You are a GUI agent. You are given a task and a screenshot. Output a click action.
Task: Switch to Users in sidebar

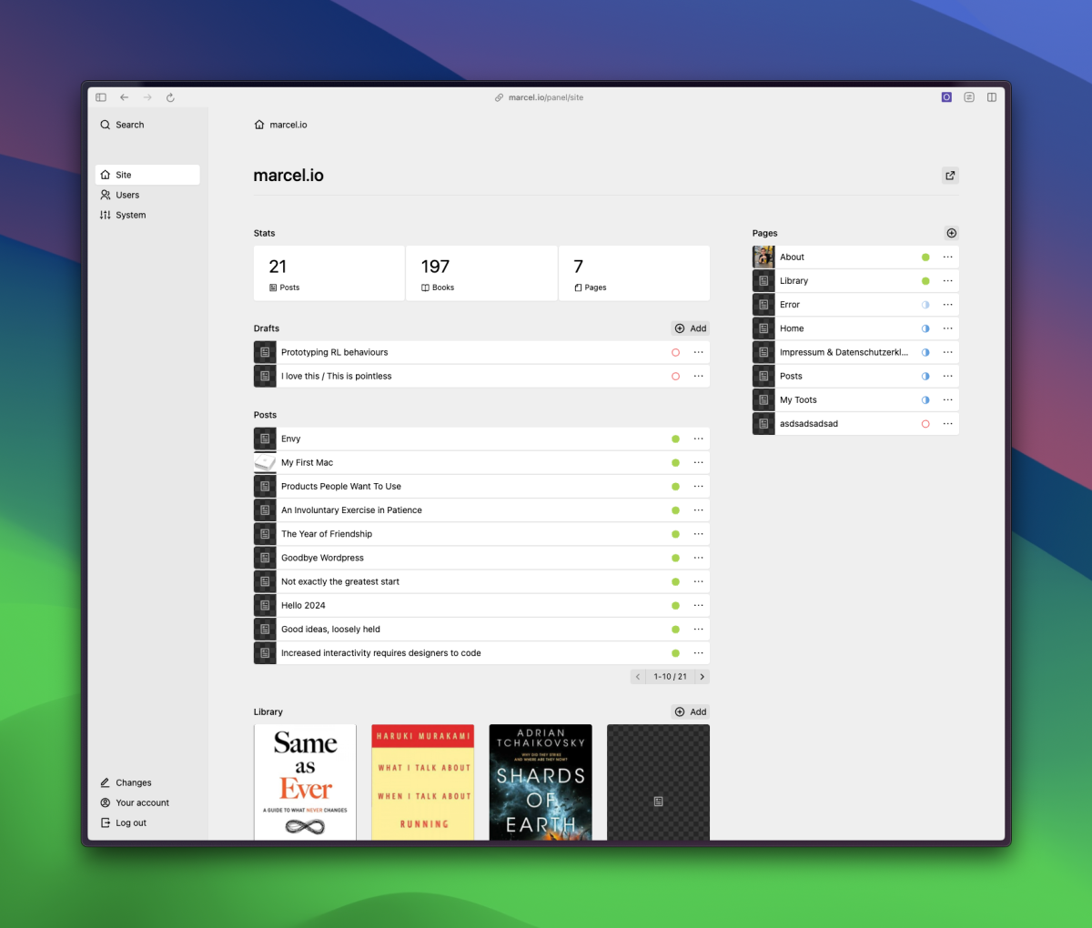[127, 195]
